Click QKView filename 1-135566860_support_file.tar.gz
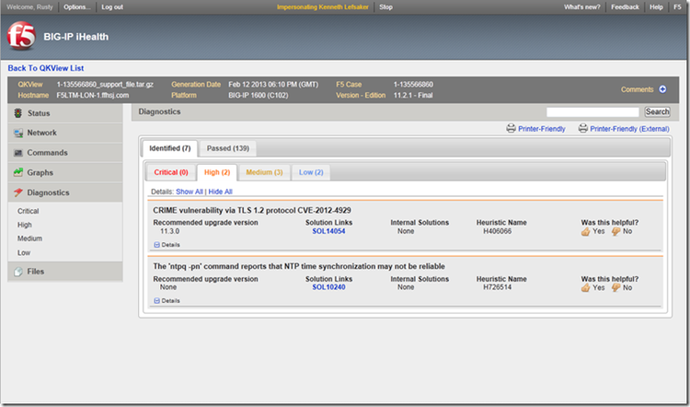 pyautogui.click(x=105, y=85)
